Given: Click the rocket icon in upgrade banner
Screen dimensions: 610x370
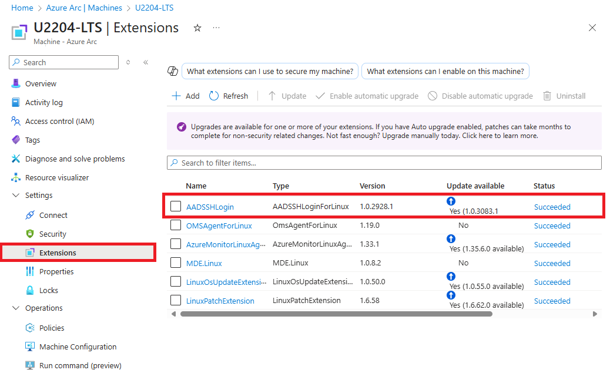Looking at the screenshot, I should [x=181, y=127].
